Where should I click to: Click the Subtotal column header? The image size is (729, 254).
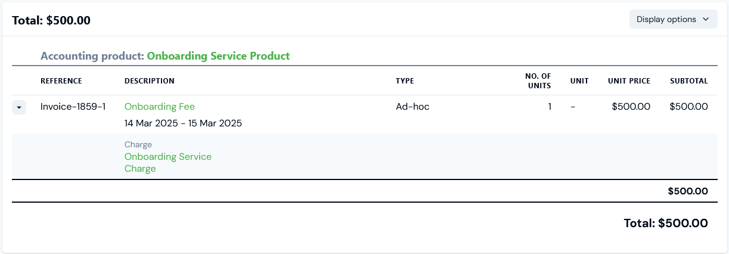pos(688,81)
